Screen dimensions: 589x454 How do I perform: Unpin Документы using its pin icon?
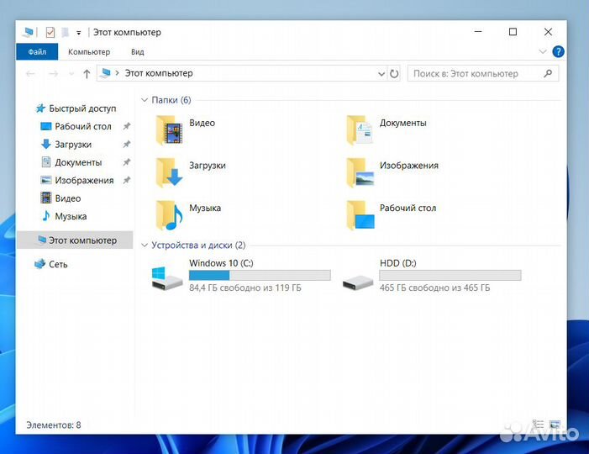127,162
